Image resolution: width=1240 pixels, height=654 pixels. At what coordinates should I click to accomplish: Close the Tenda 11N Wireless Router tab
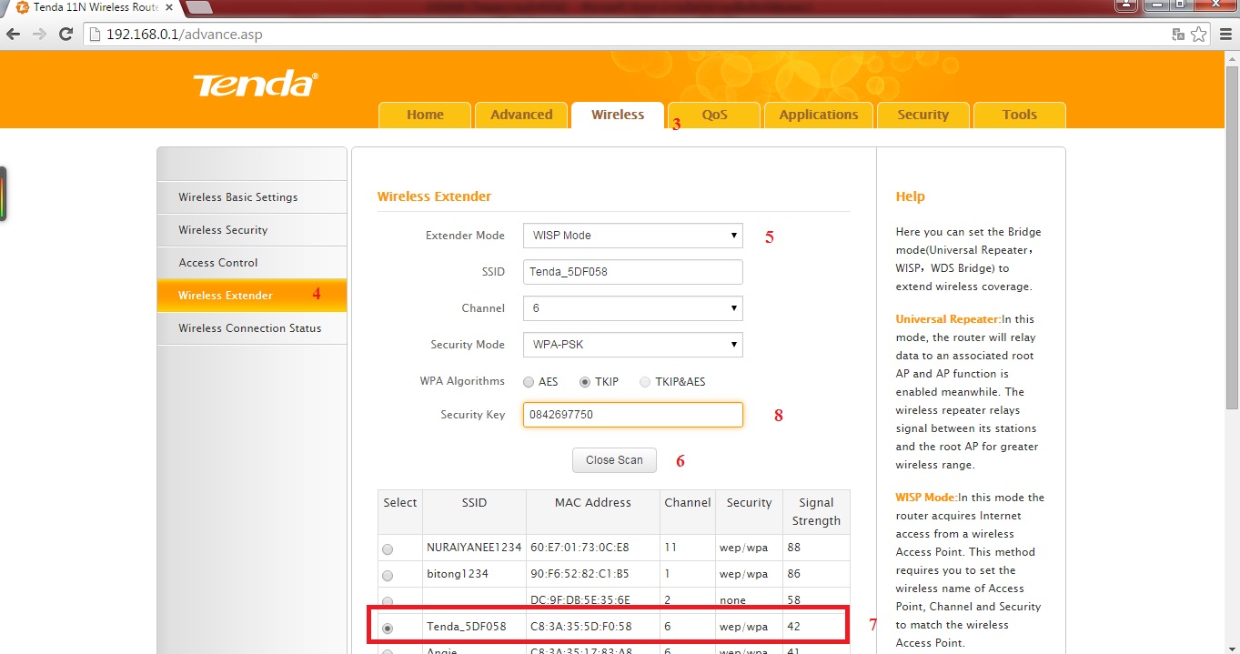169,6
